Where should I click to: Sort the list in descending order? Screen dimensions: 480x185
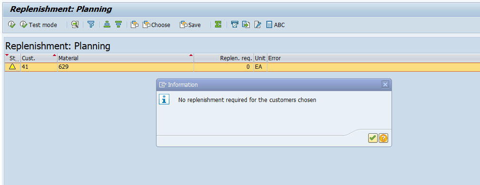point(118,25)
